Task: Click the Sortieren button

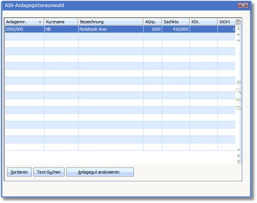Action: [19, 172]
